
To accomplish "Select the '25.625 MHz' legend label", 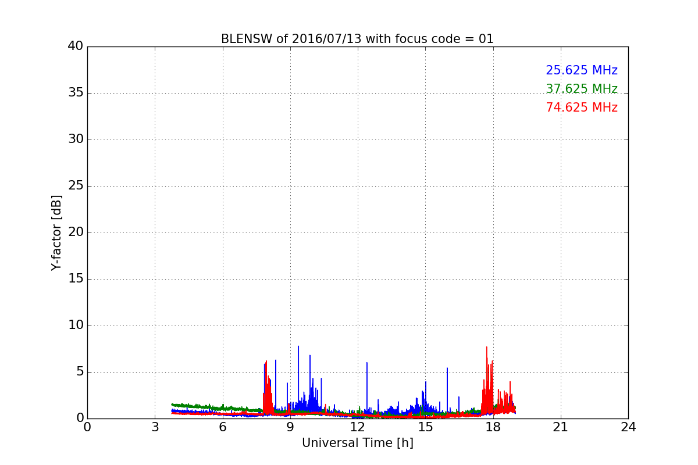I will [582, 70].
